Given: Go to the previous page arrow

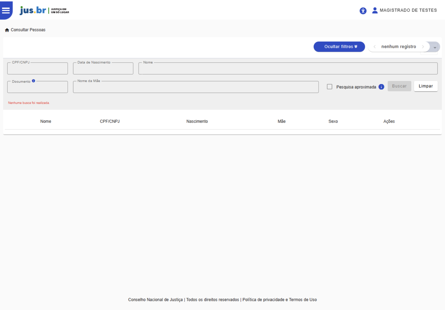Looking at the screenshot, I should (375, 47).
